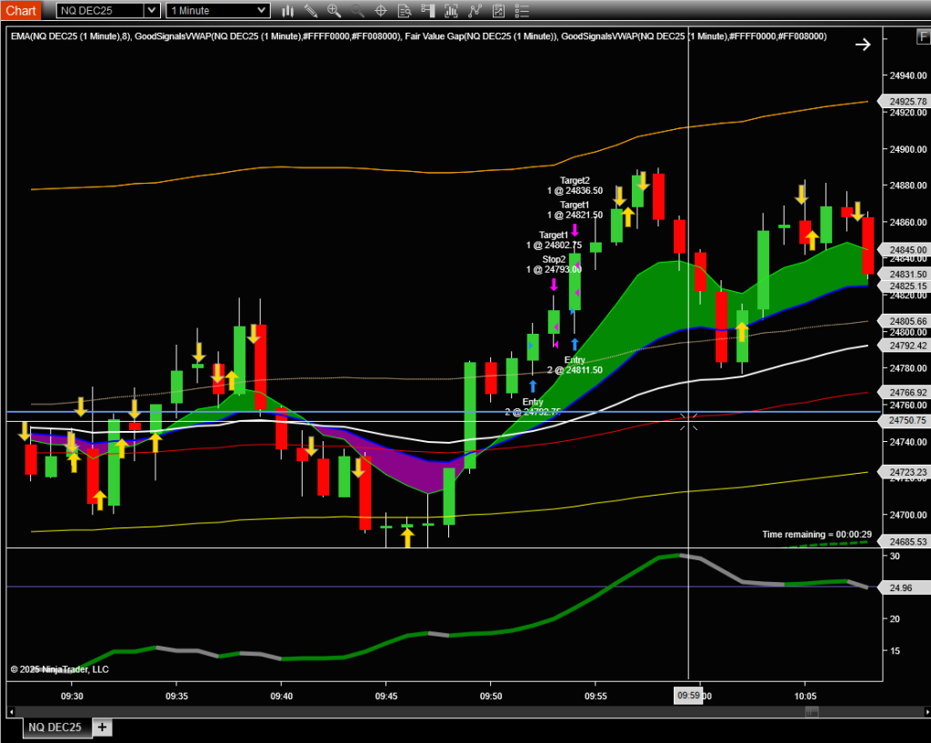This screenshot has height=743, width=931.
Task: Click the horizontal scrollbar thumb
Action: pyautogui.click(x=806, y=712)
